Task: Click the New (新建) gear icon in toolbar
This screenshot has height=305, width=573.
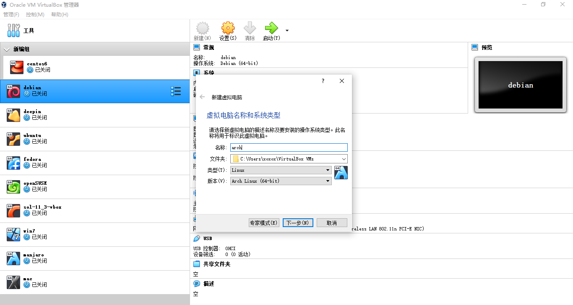Action: point(203,28)
